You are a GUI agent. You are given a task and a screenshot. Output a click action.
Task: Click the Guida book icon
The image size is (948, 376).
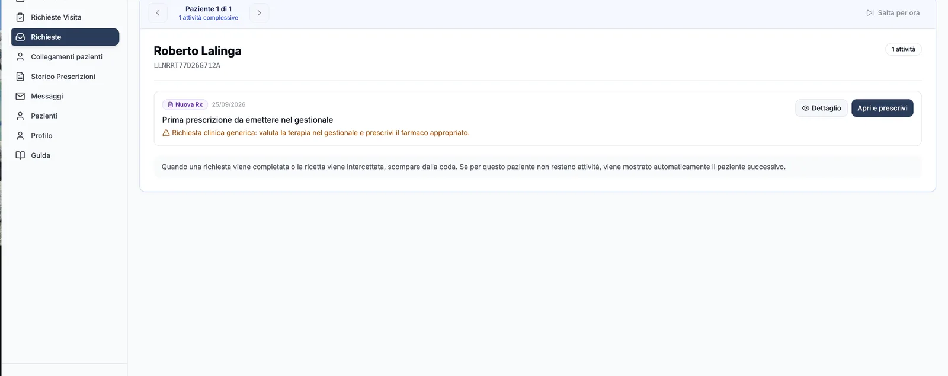(20, 155)
